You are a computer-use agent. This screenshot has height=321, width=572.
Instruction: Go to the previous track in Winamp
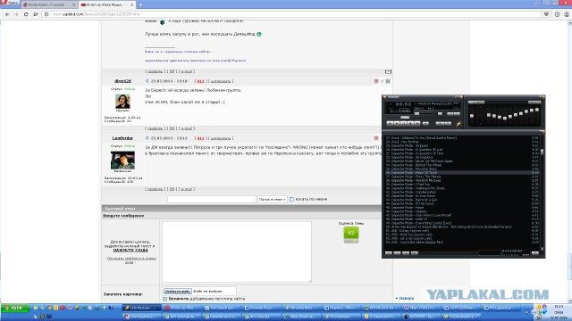390,123
